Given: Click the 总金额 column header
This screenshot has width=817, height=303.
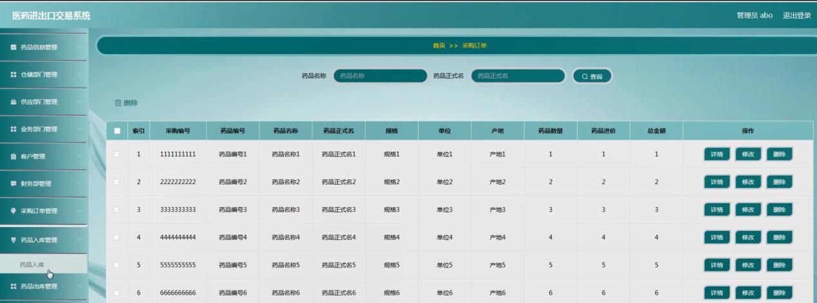Looking at the screenshot, I should 656,131.
